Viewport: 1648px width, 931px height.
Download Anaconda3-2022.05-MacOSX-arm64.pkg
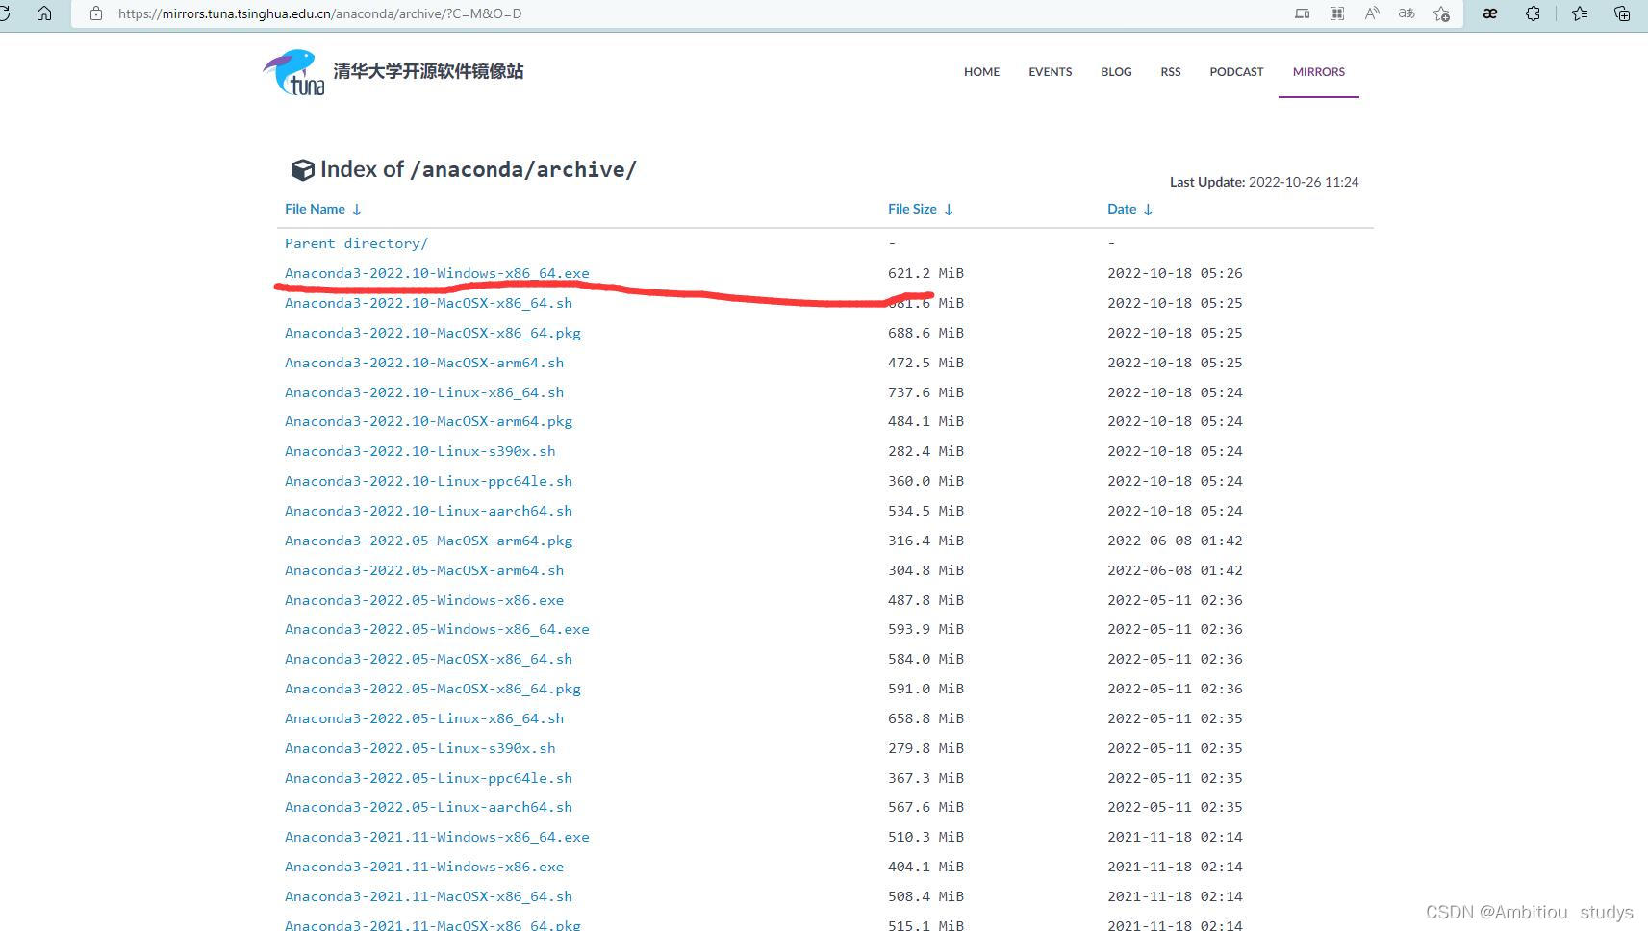428,541
